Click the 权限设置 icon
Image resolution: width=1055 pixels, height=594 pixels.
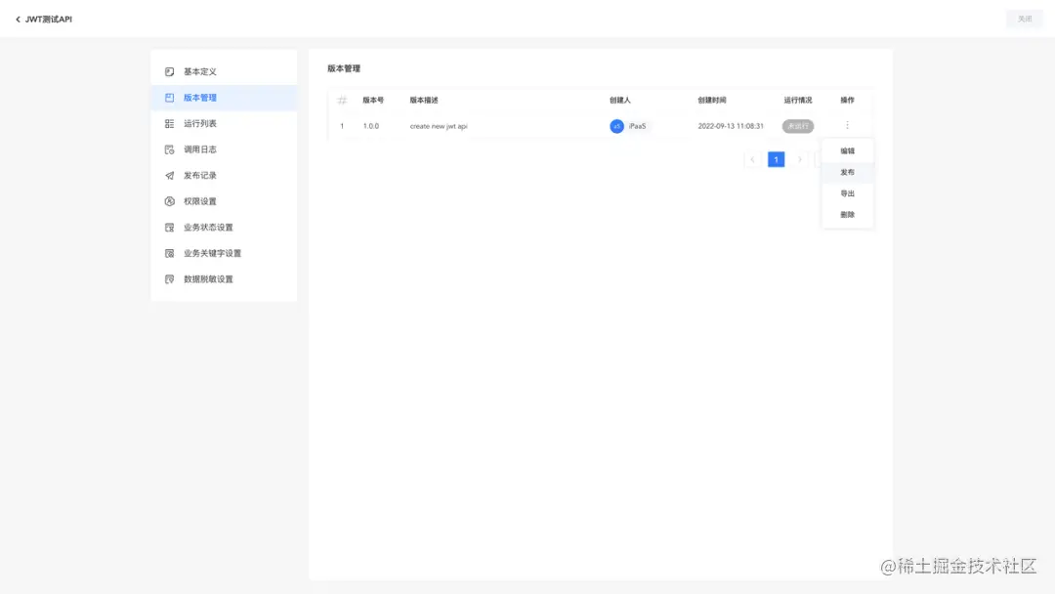170,201
